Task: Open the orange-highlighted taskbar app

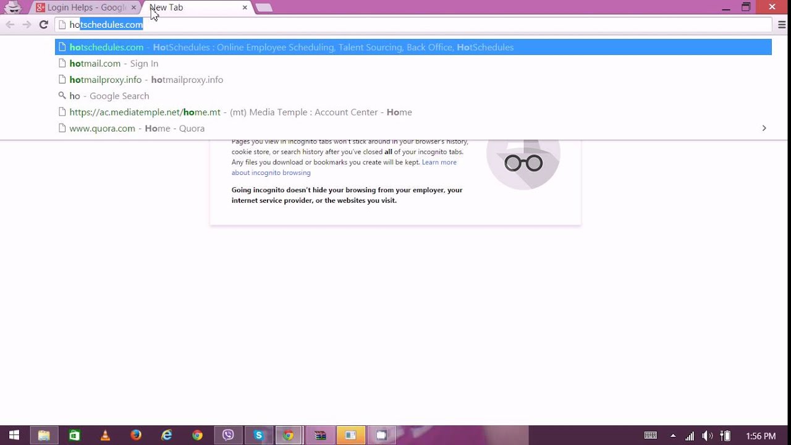Action: [351, 435]
